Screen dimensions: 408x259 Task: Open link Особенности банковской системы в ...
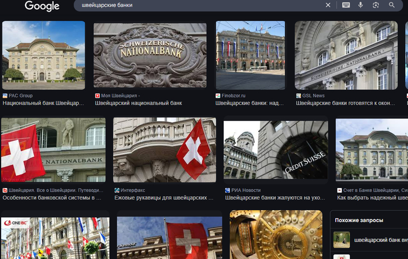(x=52, y=198)
